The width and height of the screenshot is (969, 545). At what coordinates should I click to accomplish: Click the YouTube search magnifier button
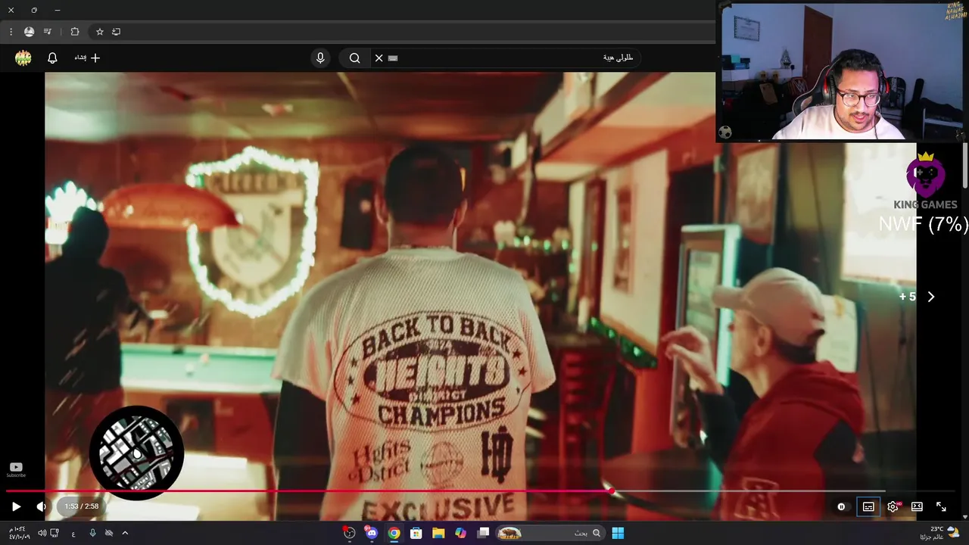355,58
